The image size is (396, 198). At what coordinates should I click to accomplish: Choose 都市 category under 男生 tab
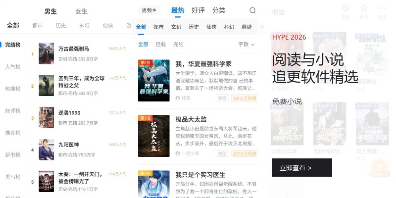click(x=38, y=26)
